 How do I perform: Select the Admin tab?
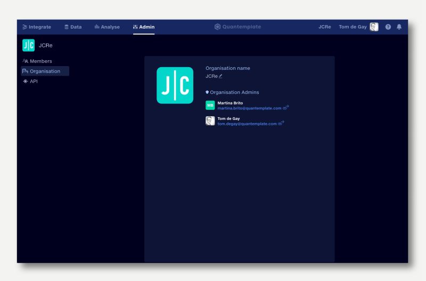coord(144,27)
